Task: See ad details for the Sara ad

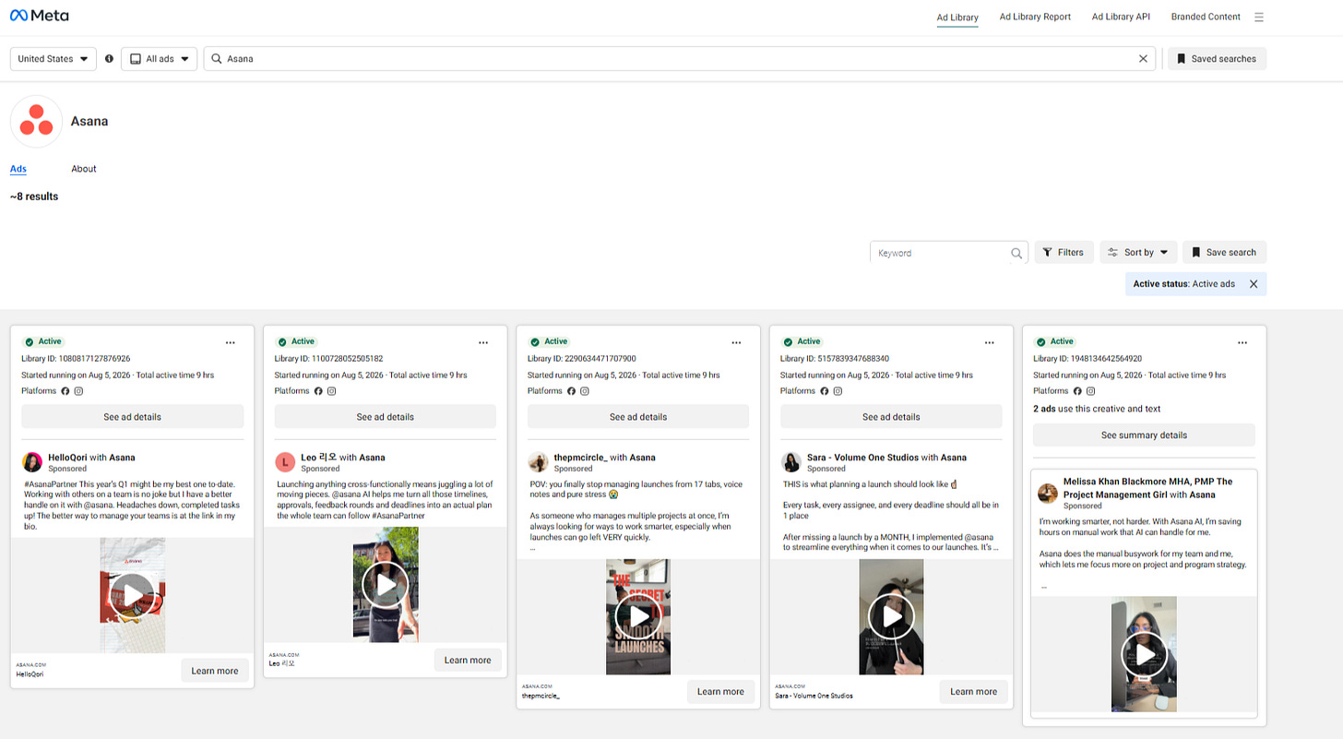Action: click(891, 417)
